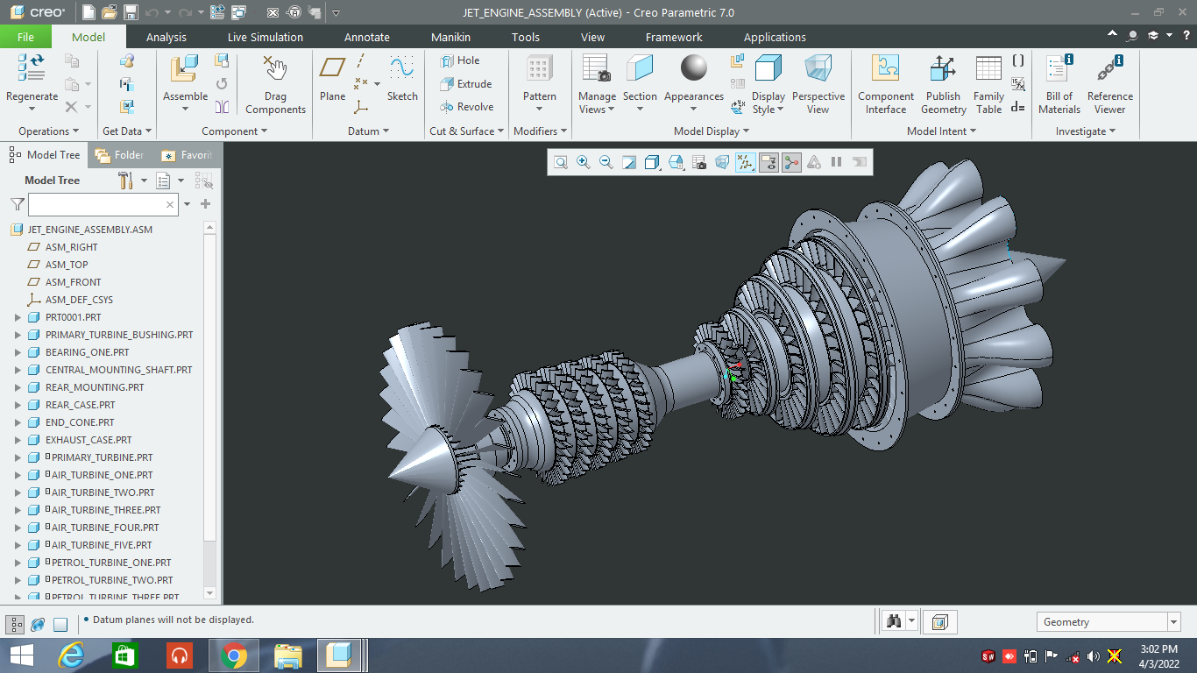Viewport: 1197px width, 673px height.
Task: Switch to the Analysis ribbon tab
Action: (166, 37)
